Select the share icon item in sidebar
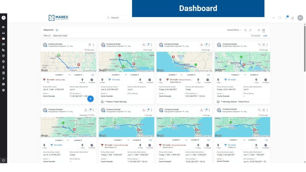This screenshot has width=306, height=172. [4, 61]
